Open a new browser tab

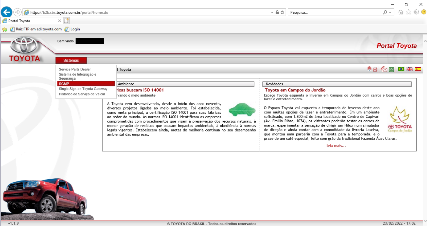66,21
